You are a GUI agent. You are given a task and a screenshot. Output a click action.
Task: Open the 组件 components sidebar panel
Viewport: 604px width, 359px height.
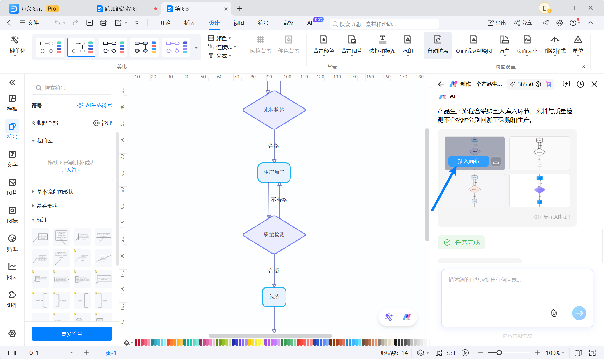coord(12,299)
